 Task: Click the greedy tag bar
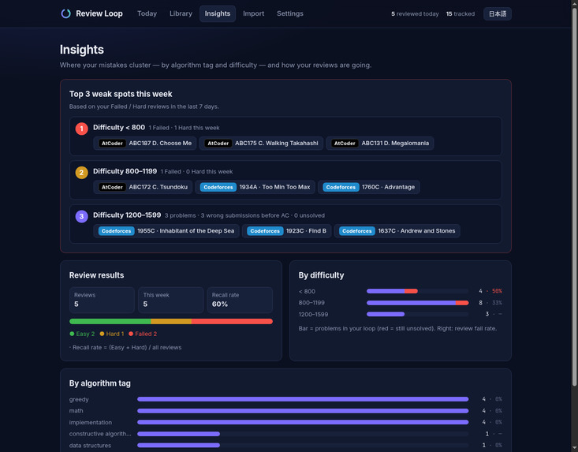pyautogui.click(x=303, y=399)
